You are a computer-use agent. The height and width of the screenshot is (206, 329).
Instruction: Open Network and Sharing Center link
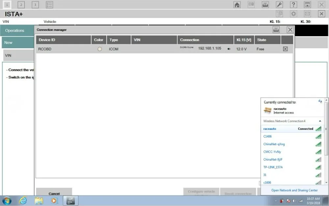[294, 190]
